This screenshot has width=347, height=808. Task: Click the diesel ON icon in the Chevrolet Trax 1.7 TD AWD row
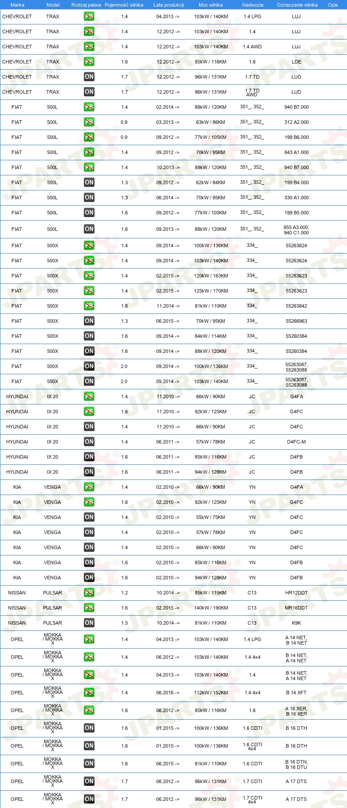tap(89, 92)
